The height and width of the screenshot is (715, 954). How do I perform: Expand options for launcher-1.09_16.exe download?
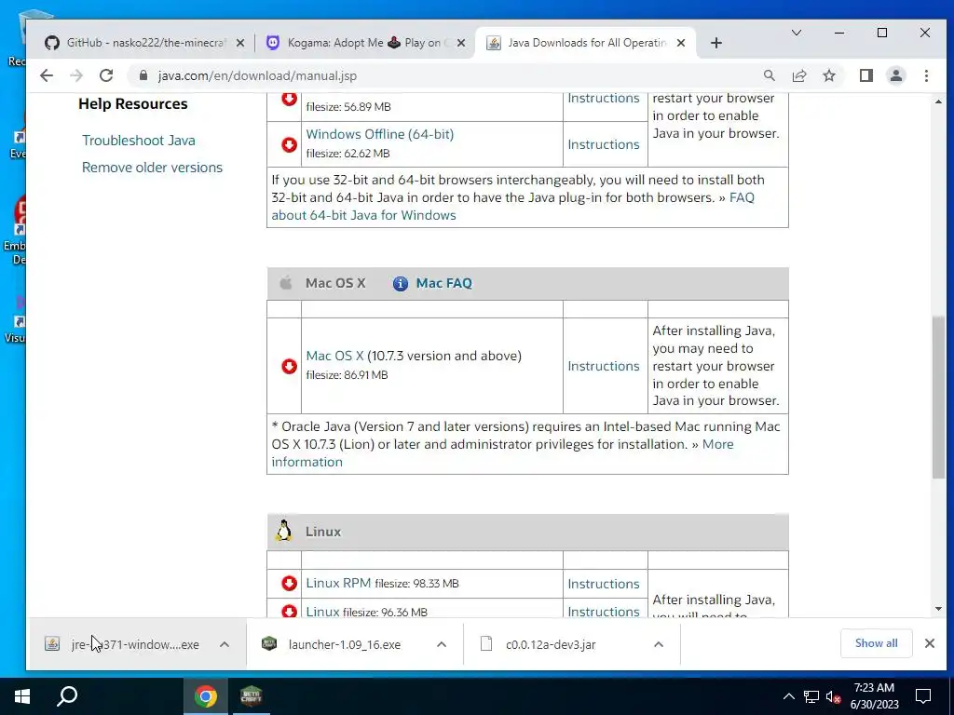pos(442,644)
